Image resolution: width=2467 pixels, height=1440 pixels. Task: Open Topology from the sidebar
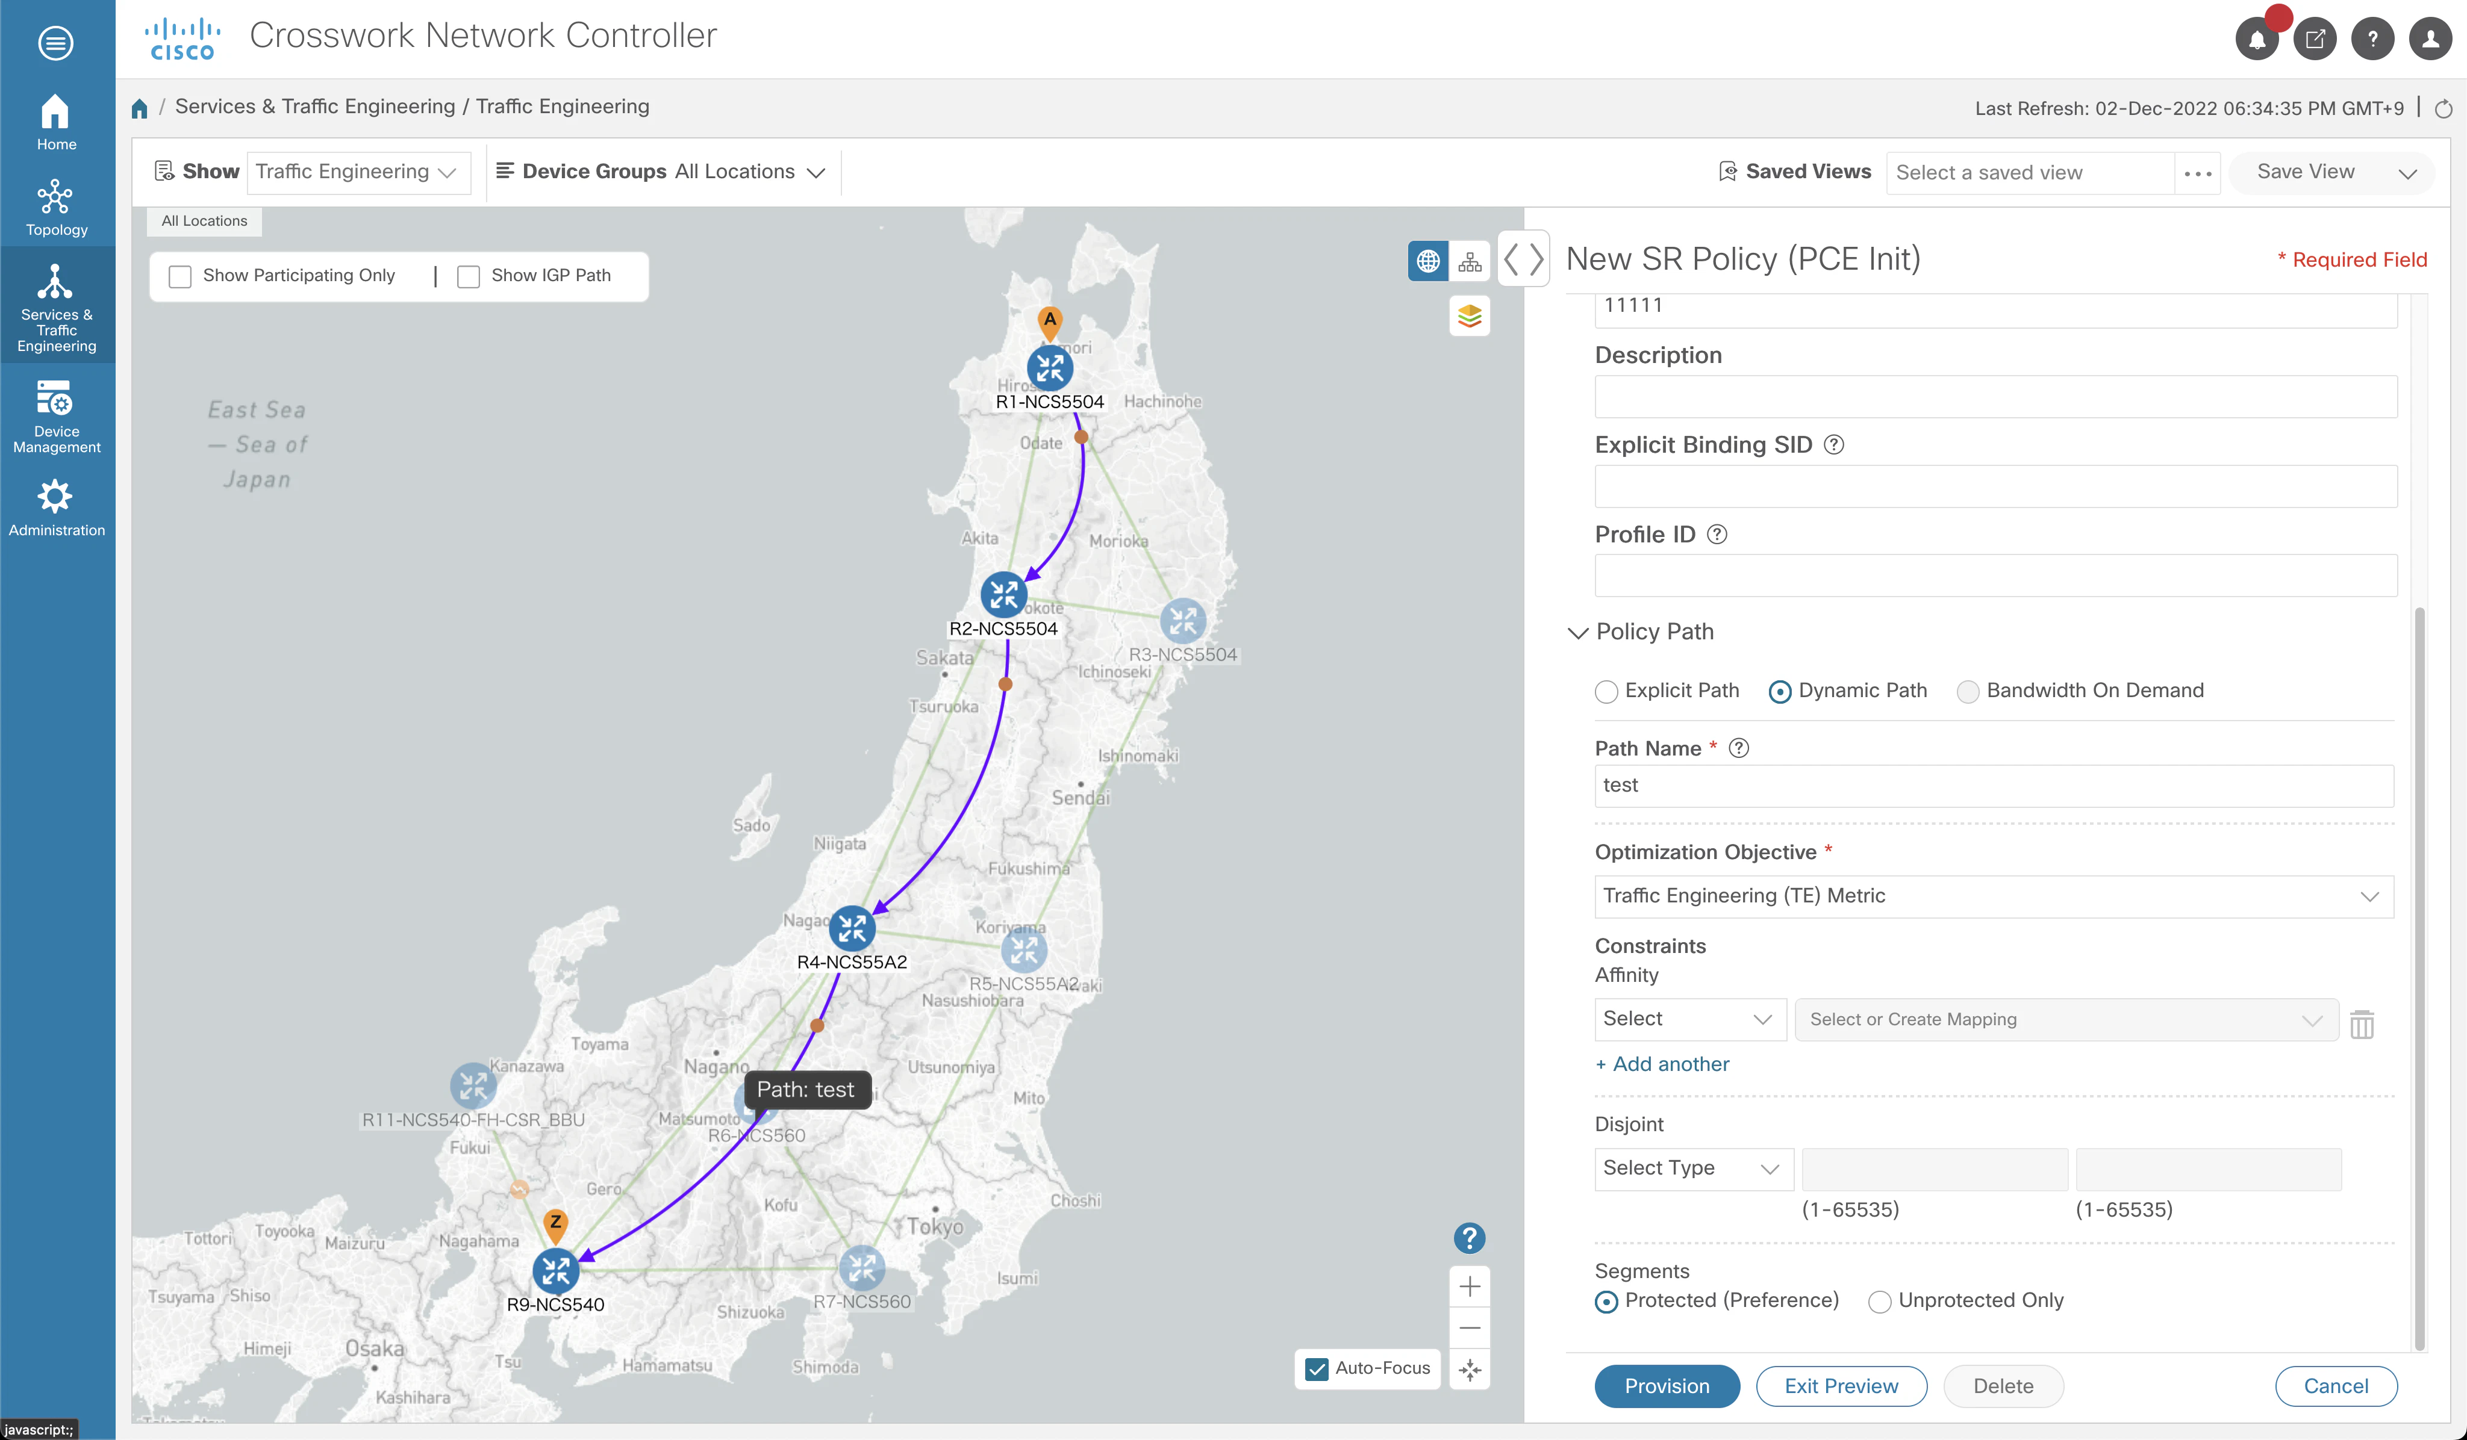[56, 207]
